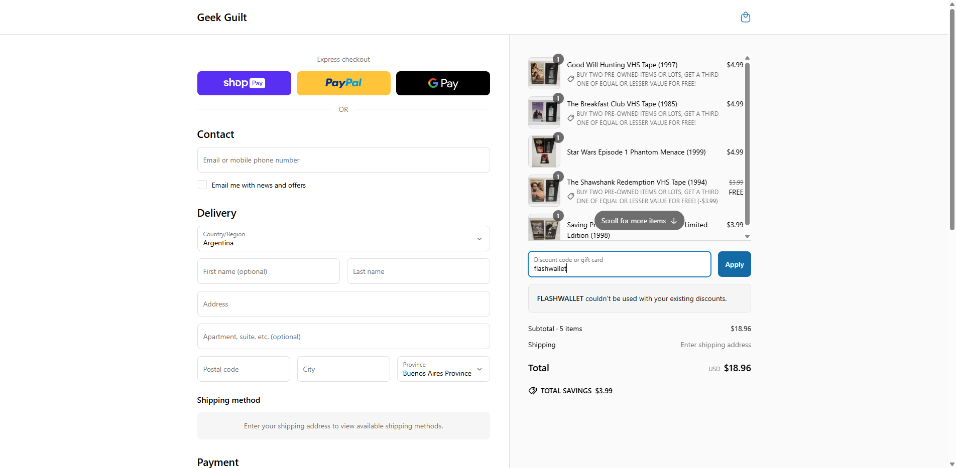This screenshot has width=956, height=468.
Task: Click the quantity badge on Star Wars tape
Action: tap(558, 137)
